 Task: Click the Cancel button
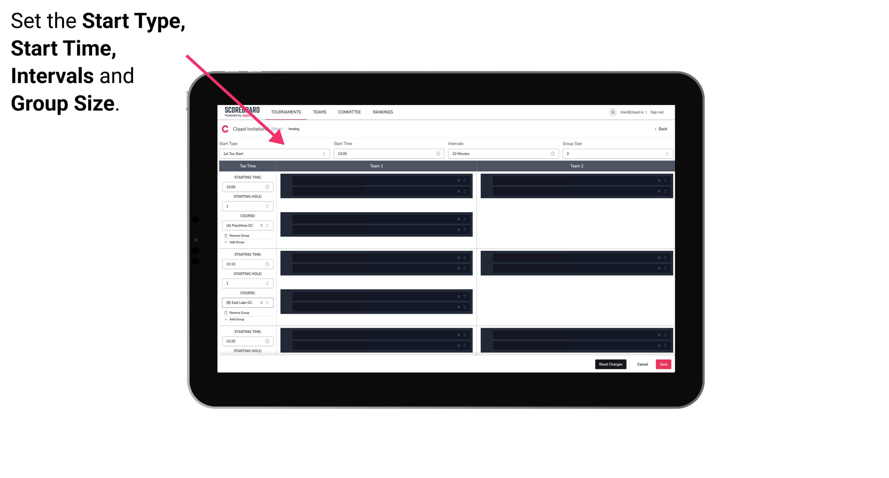[x=642, y=364]
